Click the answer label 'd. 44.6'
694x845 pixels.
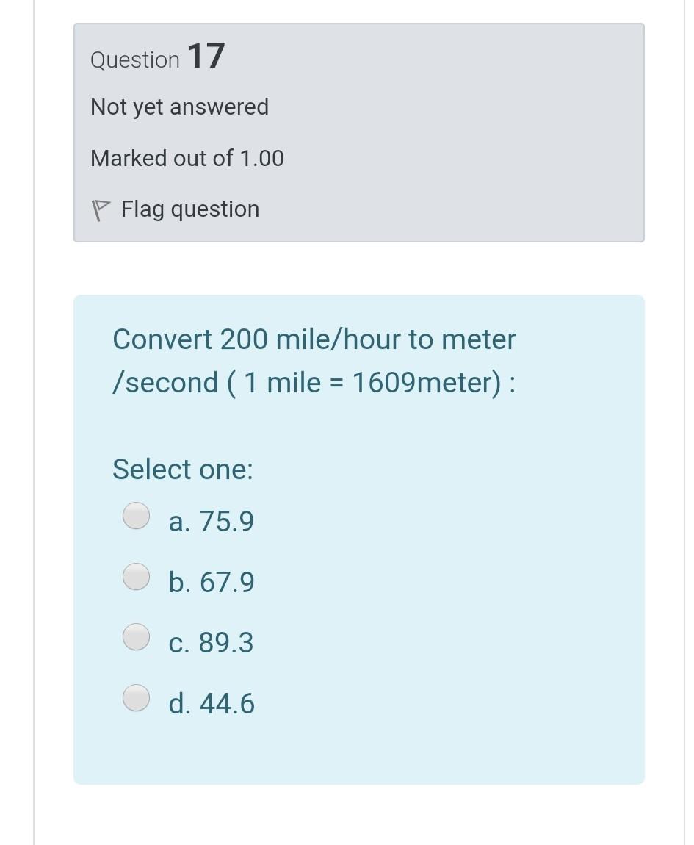tap(212, 704)
